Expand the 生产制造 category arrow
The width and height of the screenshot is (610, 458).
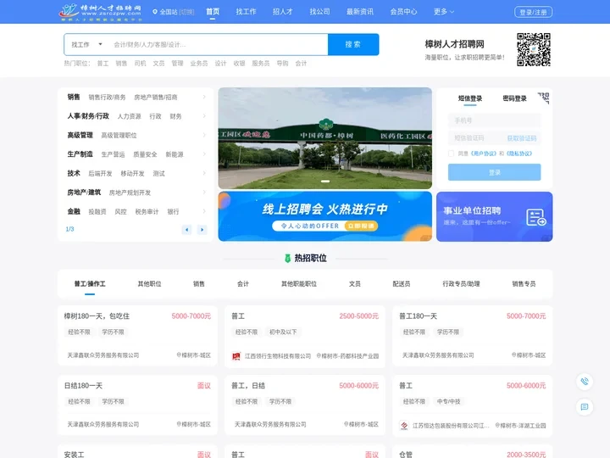click(x=204, y=154)
